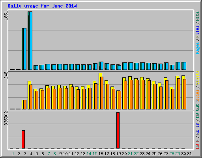Click the 'kB F' legend label
Screen dimensions: 202x158
coord(198,144)
